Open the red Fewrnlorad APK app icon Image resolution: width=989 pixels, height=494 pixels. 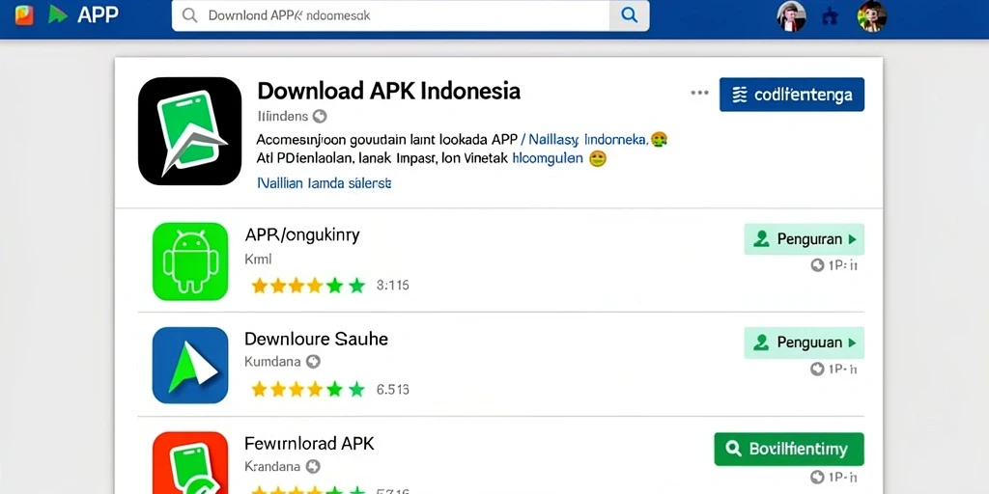[190, 463]
